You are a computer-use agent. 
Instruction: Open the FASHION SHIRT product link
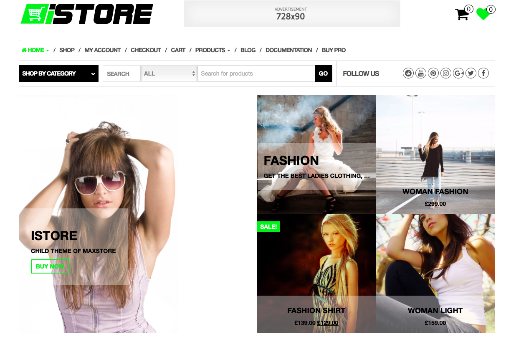pyautogui.click(x=316, y=311)
